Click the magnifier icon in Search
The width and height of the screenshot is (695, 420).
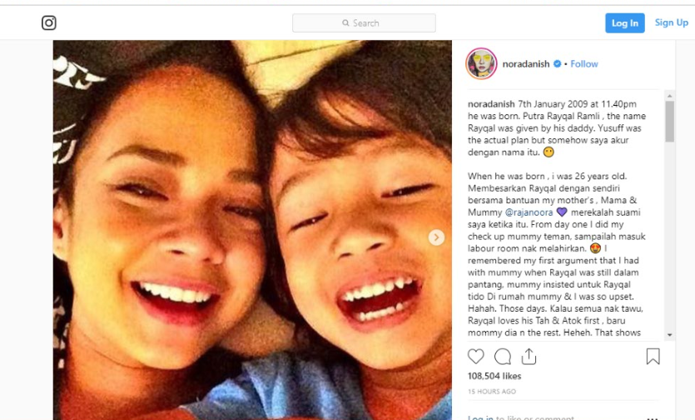pyautogui.click(x=345, y=23)
